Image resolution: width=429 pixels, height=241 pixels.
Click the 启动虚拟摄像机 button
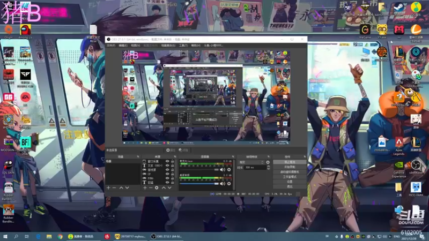pyautogui.click(x=290, y=172)
